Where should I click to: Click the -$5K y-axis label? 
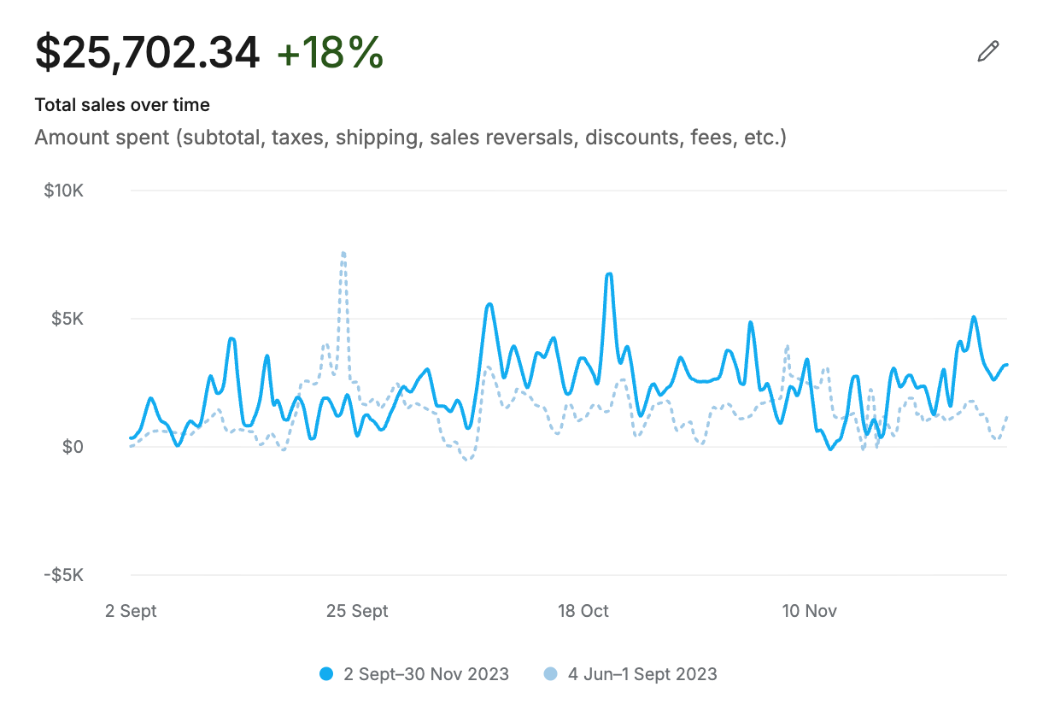tap(64, 575)
